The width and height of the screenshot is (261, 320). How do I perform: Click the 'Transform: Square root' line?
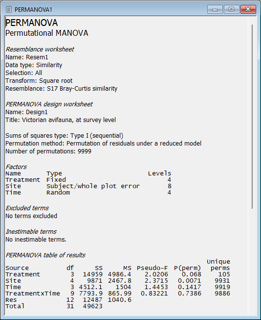39,81
